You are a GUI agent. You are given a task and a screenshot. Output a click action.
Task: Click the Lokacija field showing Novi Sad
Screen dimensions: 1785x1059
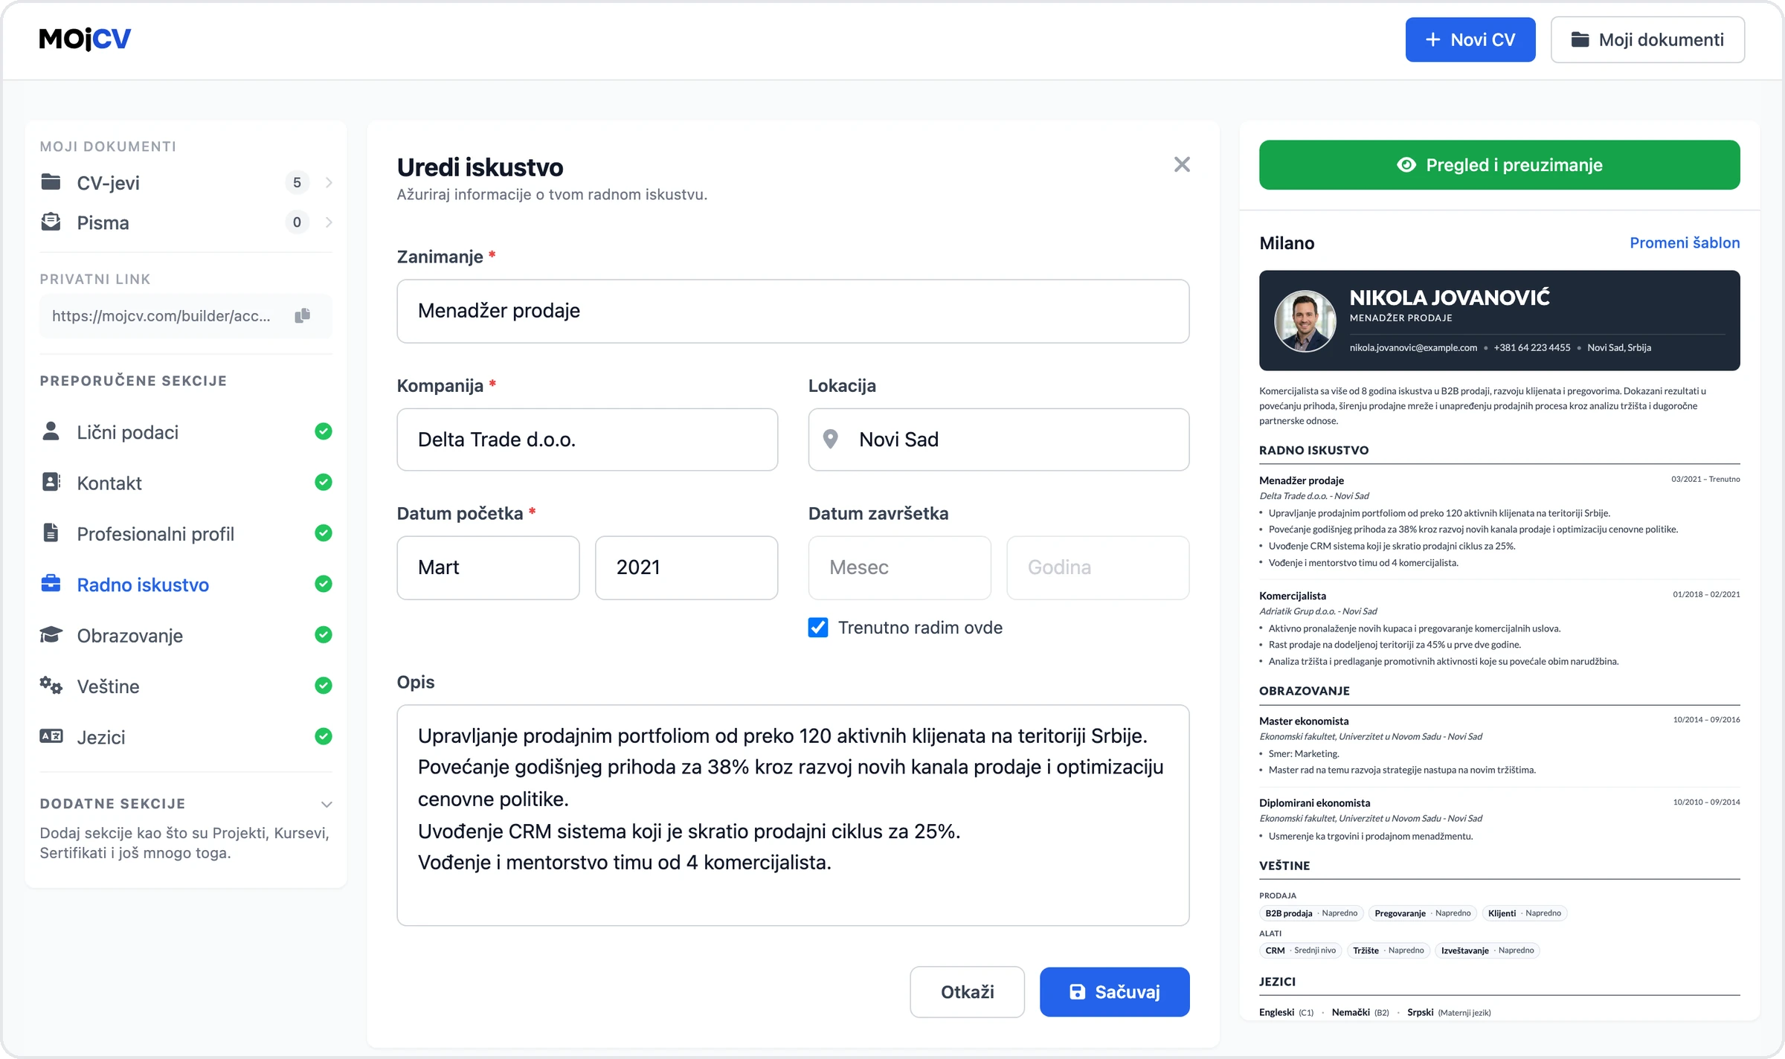pyautogui.click(x=999, y=440)
